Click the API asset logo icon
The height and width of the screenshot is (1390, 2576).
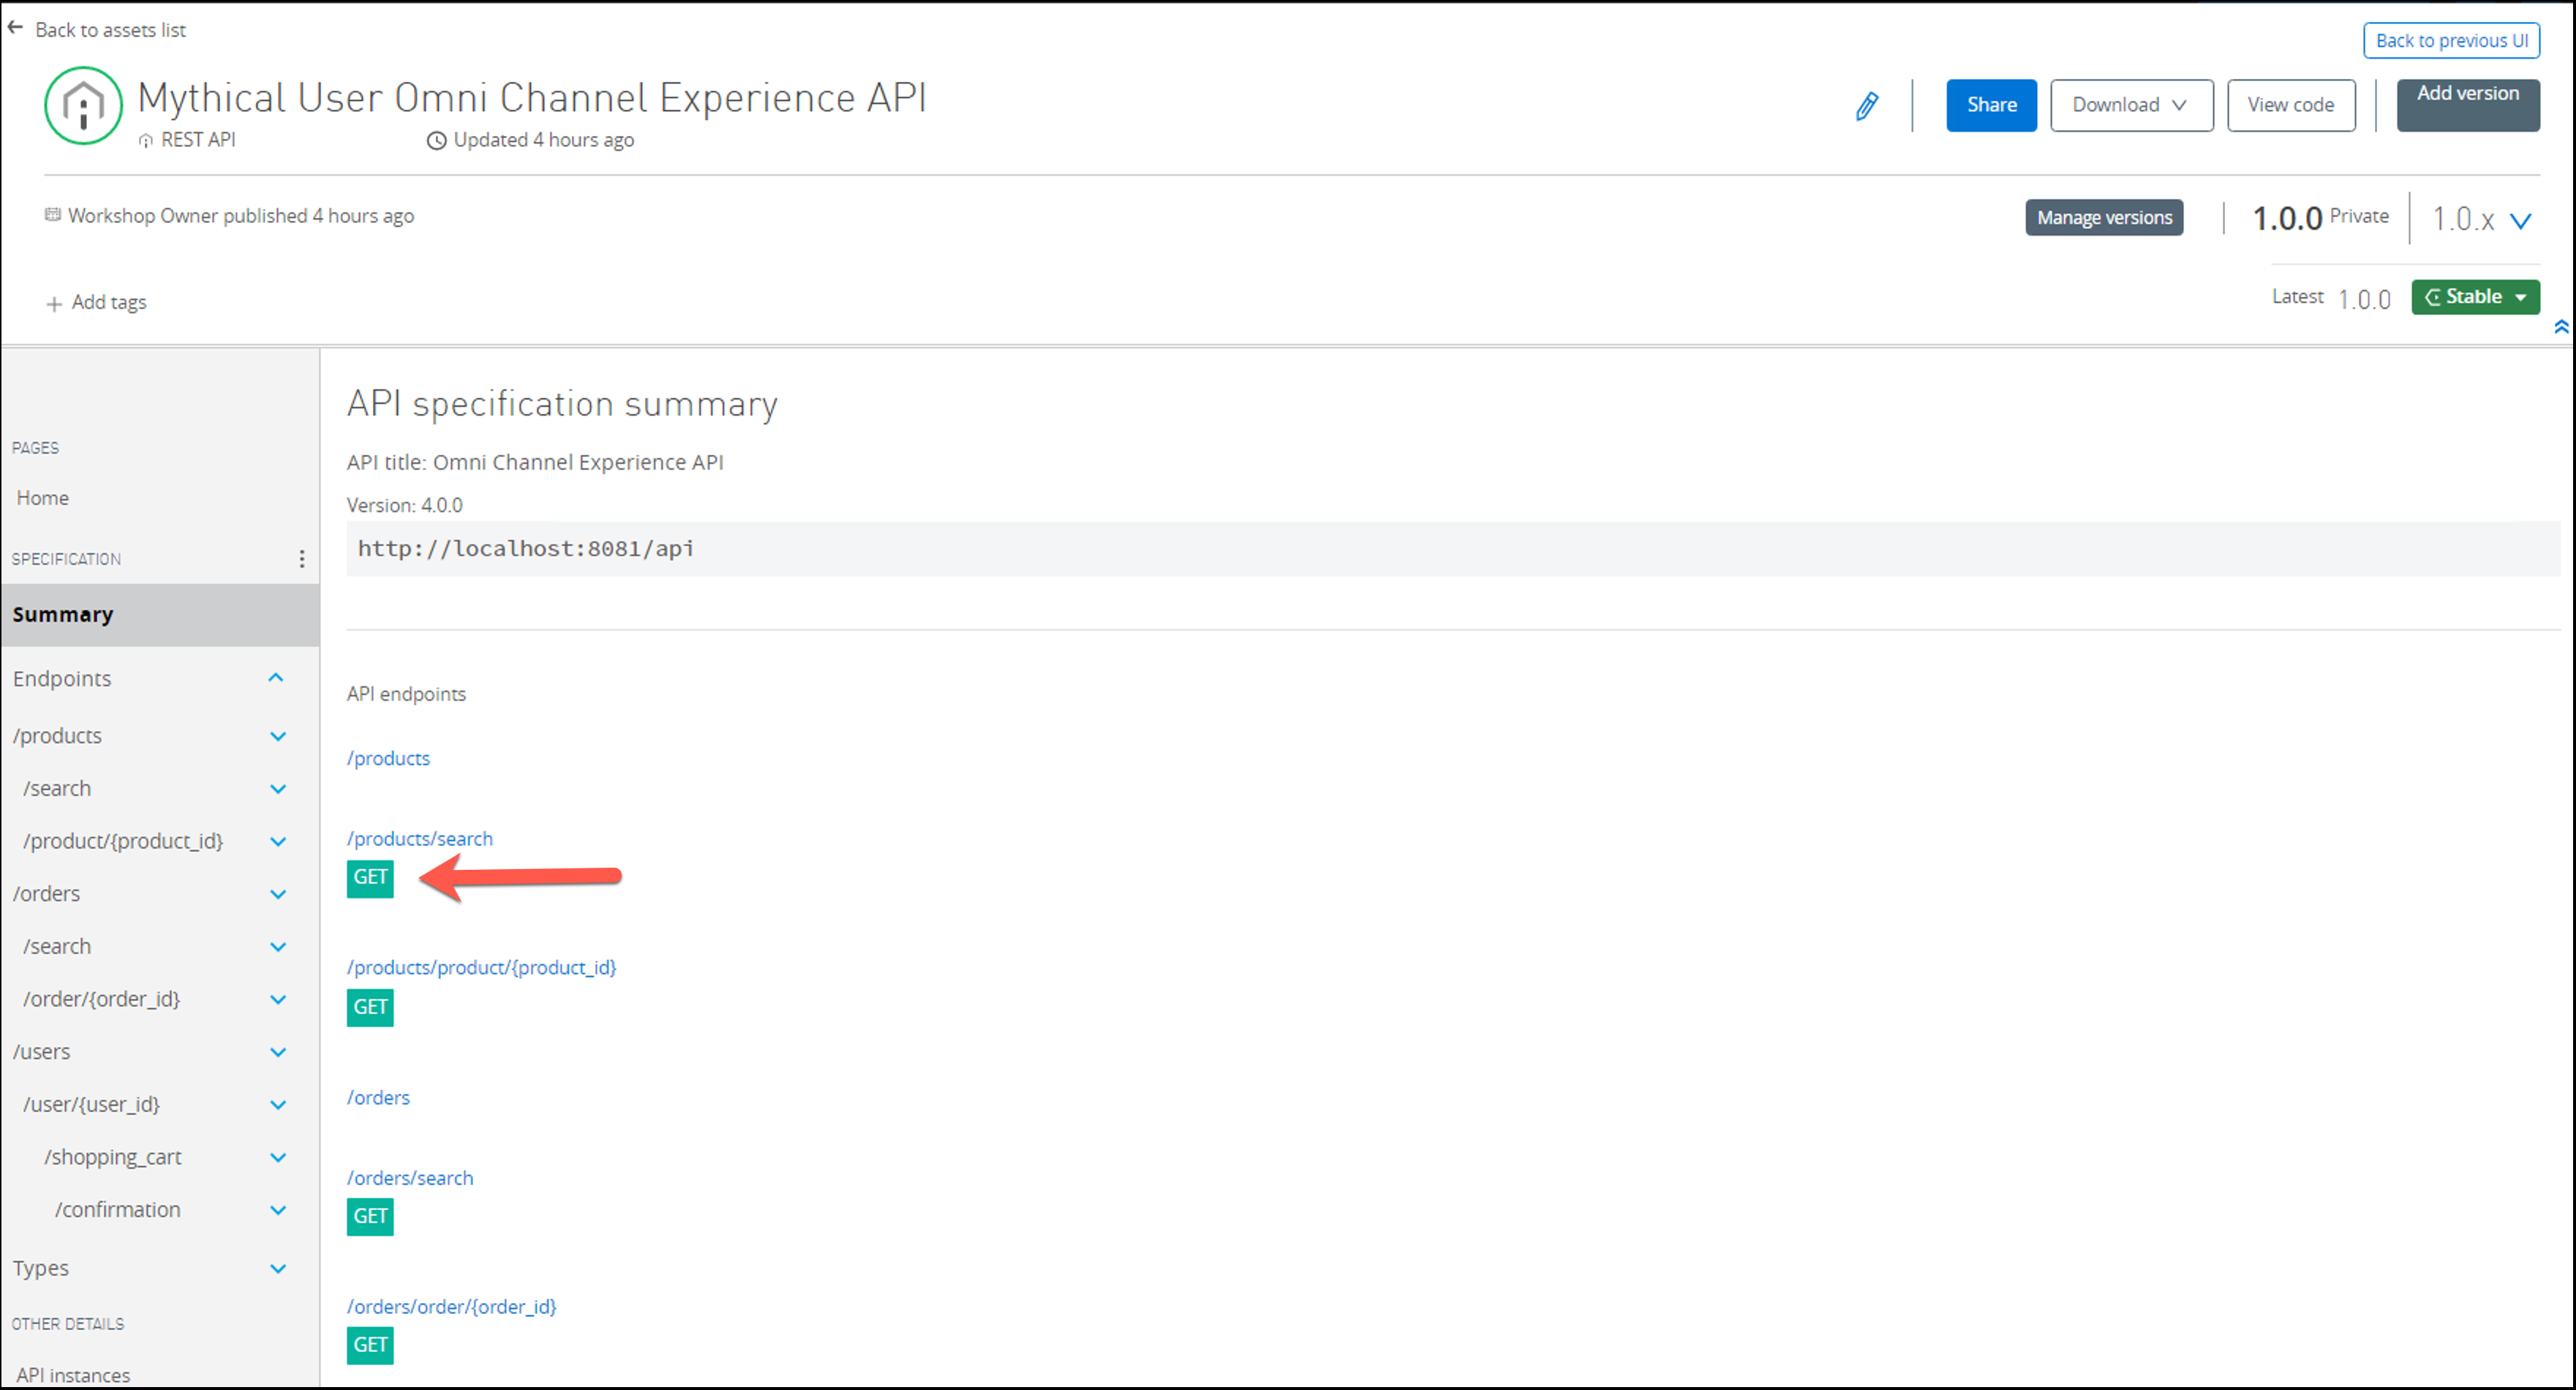click(83, 106)
